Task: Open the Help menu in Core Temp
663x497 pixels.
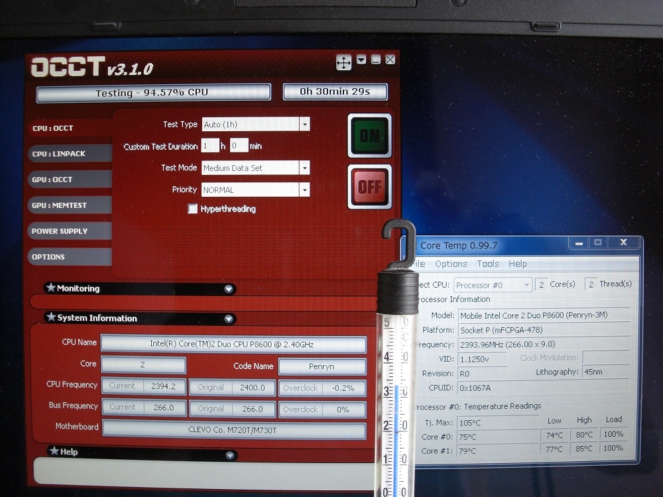Action: 518,264
